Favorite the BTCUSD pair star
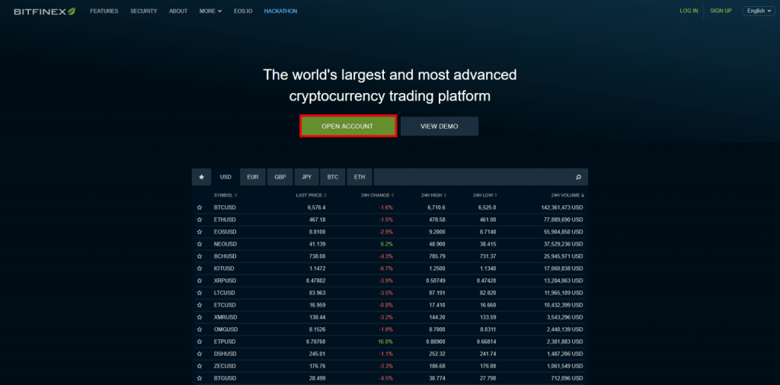This screenshot has width=780, height=385. pyautogui.click(x=200, y=207)
